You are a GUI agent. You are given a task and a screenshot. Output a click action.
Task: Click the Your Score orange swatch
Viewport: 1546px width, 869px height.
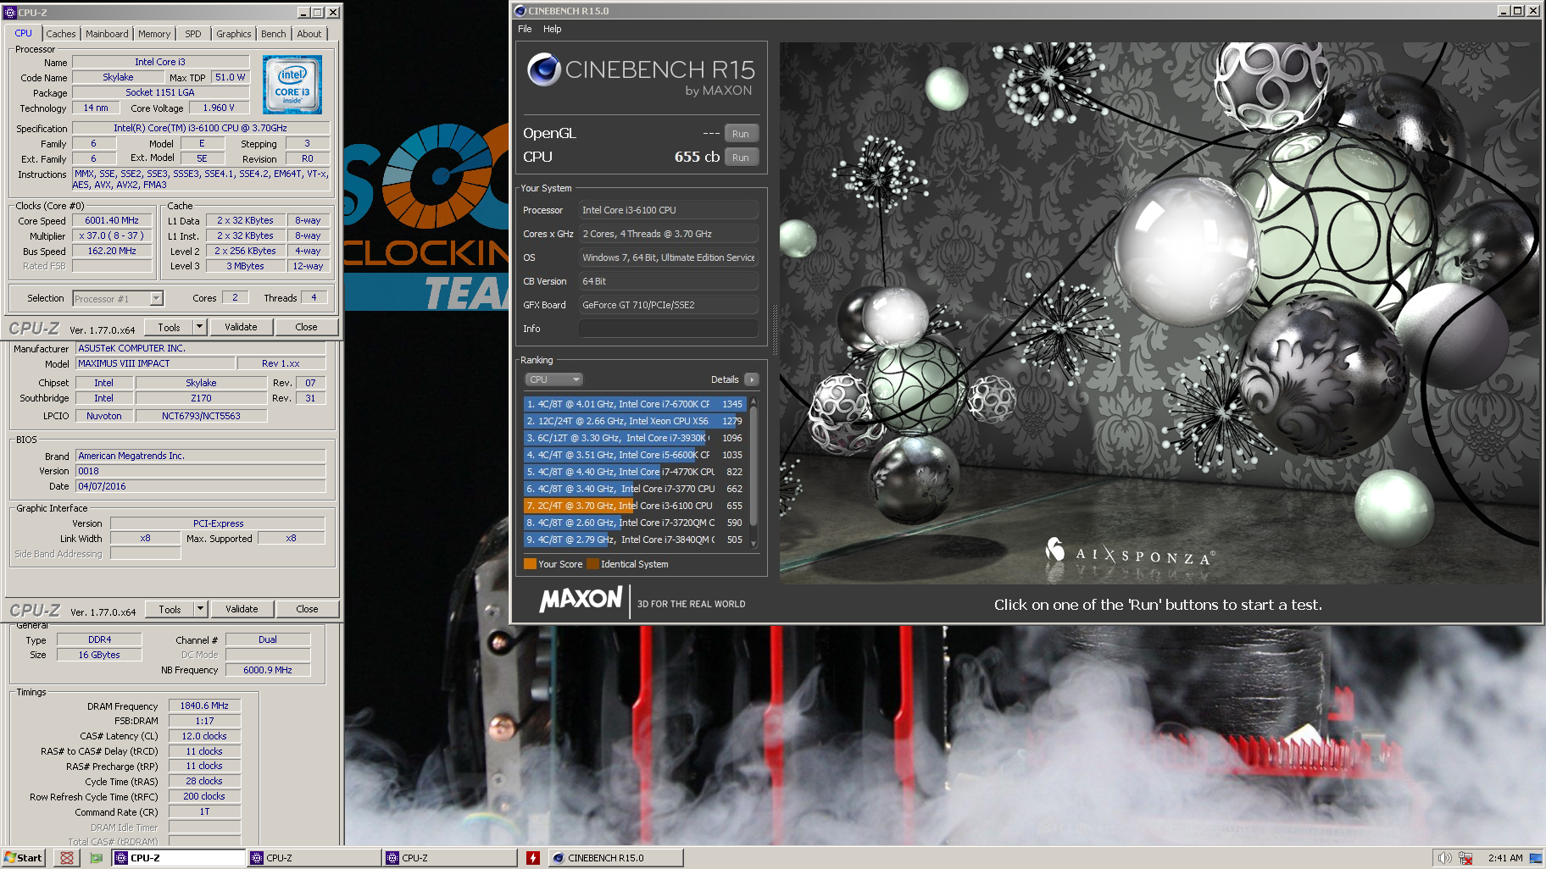(530, 564)
